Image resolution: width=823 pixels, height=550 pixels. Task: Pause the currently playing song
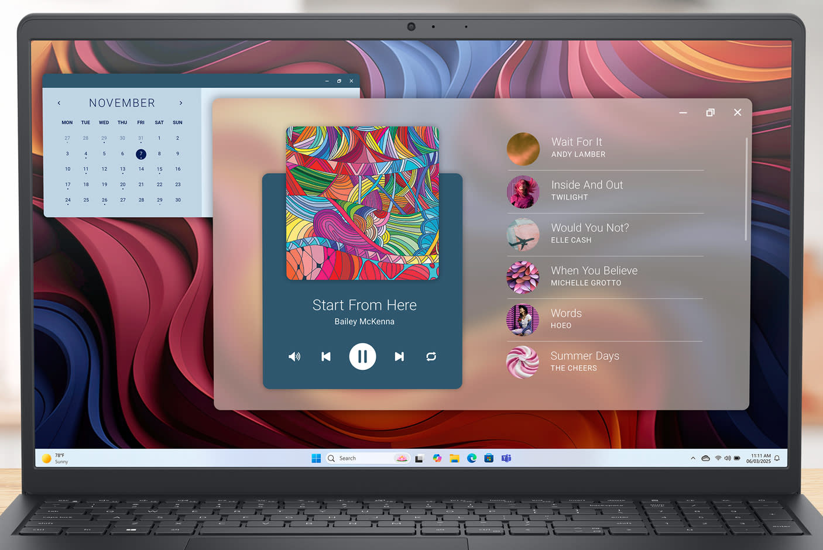362,356
